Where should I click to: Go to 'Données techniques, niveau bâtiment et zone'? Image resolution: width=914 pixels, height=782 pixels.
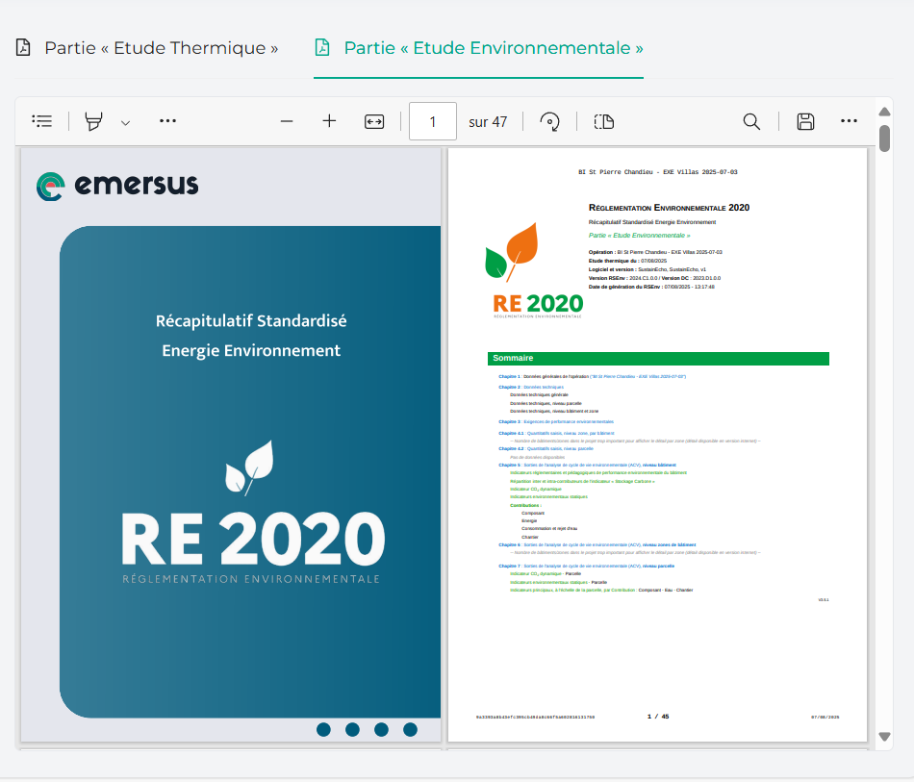[x=554, y=411]
